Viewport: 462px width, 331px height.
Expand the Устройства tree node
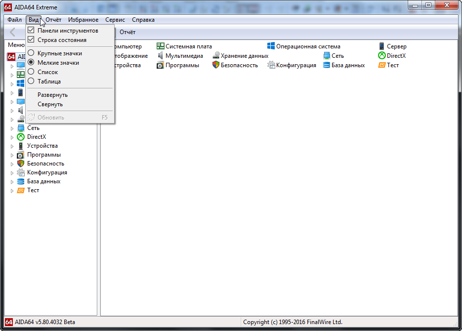12,146
